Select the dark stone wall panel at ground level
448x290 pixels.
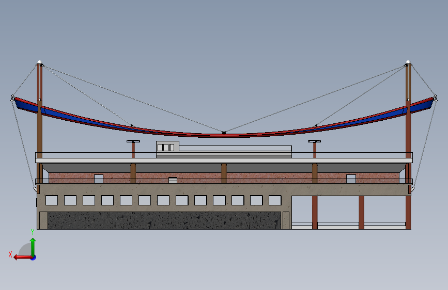point(164,220)
